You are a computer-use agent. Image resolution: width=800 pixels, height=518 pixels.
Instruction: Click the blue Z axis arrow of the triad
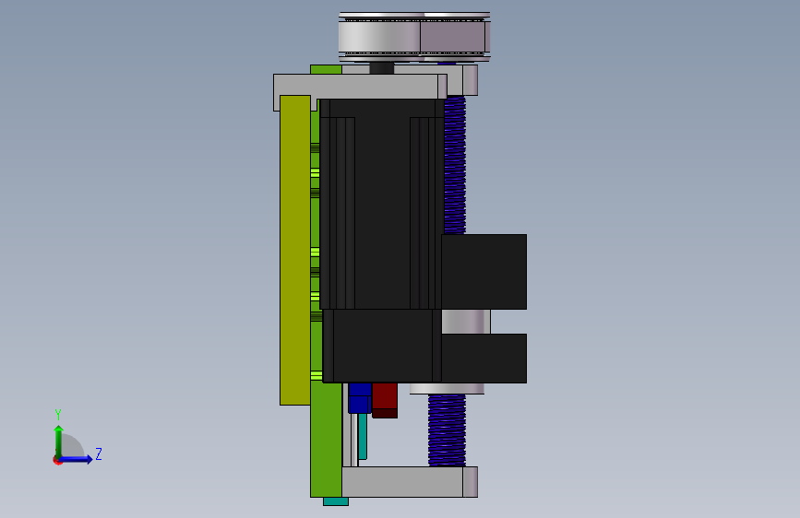coord(77,459)
